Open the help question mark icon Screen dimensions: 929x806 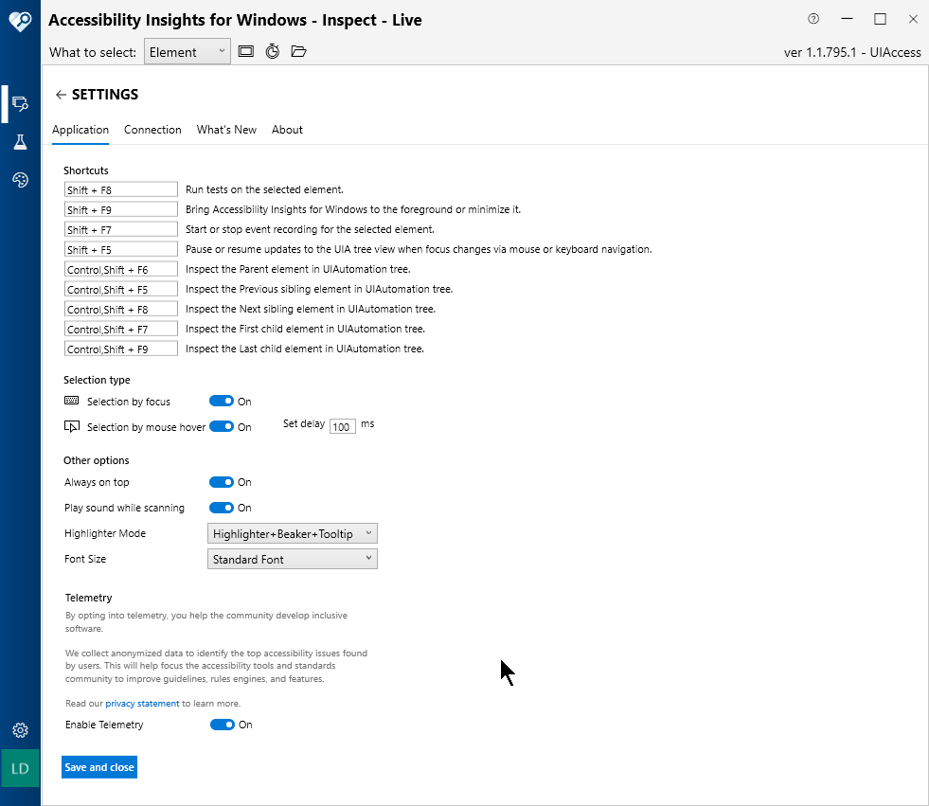813,19
